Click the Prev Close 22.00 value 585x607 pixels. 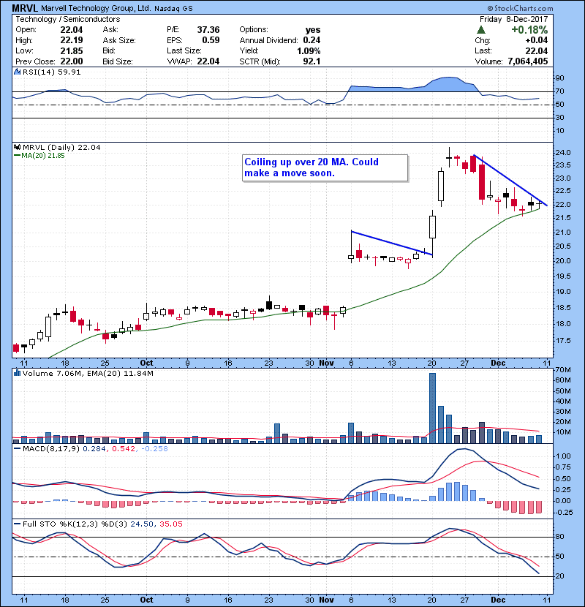(72, 61)
